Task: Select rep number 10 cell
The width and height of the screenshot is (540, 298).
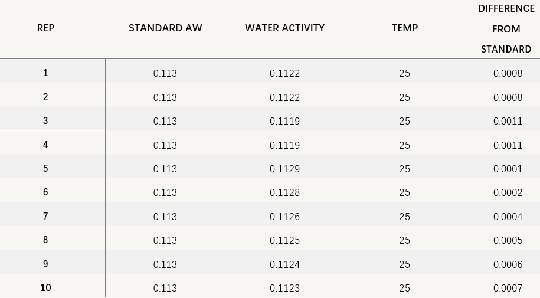Action: pyautogui.click(x=45, y=288)
